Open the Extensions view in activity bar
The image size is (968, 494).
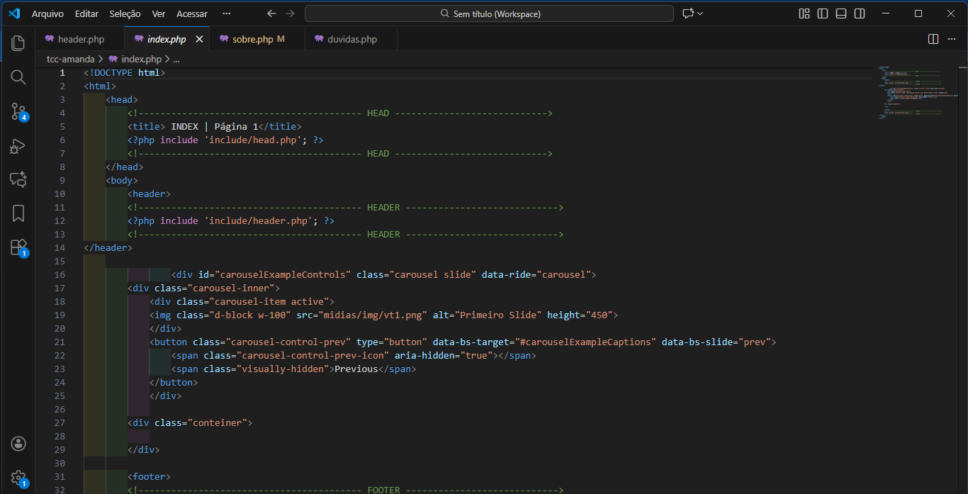(x=18, y=247)
